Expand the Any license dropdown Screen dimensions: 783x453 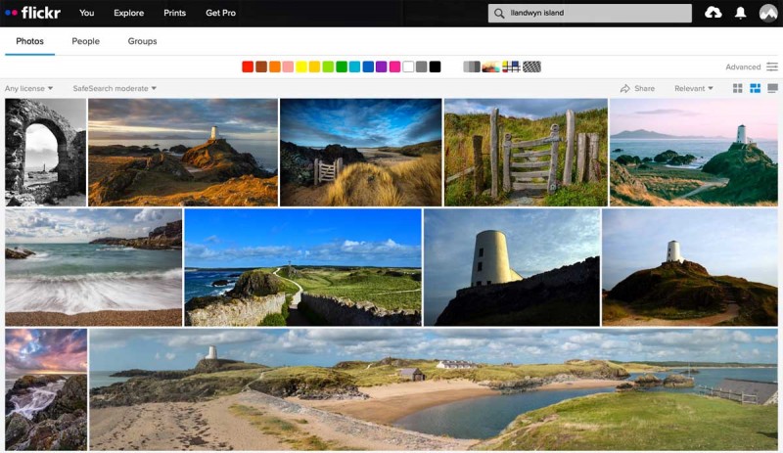(28, 88)
